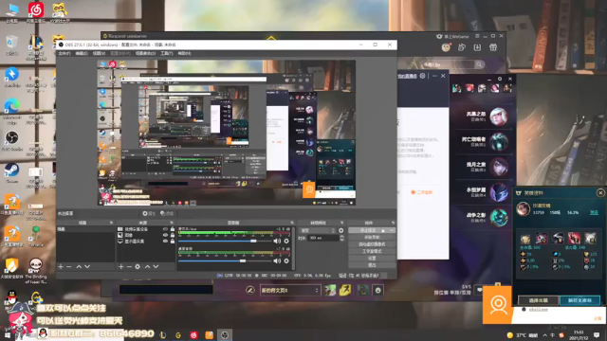Screen dimensions: 607x341
Task: Move the selected source up
Action: 148,267
